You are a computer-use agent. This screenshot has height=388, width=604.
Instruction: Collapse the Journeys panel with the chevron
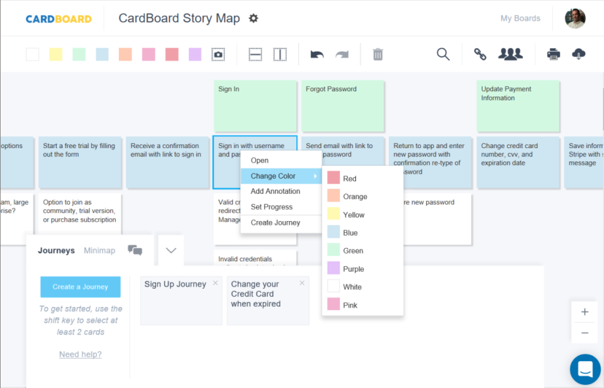click(x=171, y=250)
